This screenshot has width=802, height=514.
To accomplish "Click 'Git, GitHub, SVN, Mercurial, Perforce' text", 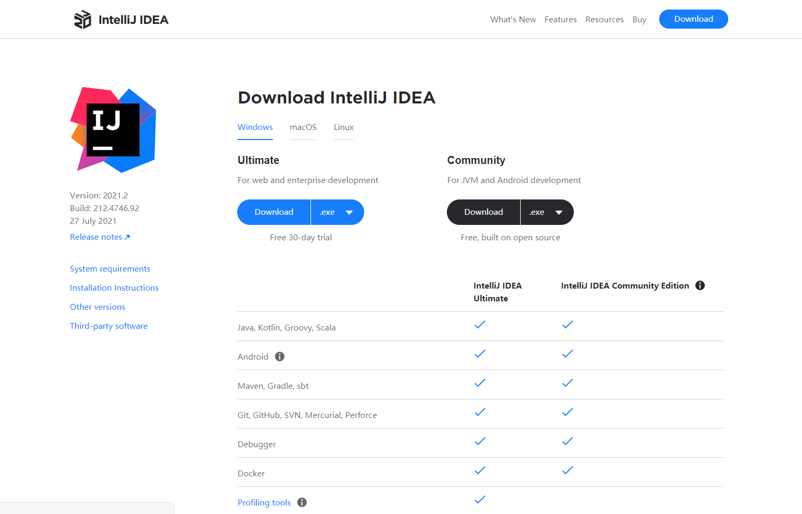I will coord(307,415).
